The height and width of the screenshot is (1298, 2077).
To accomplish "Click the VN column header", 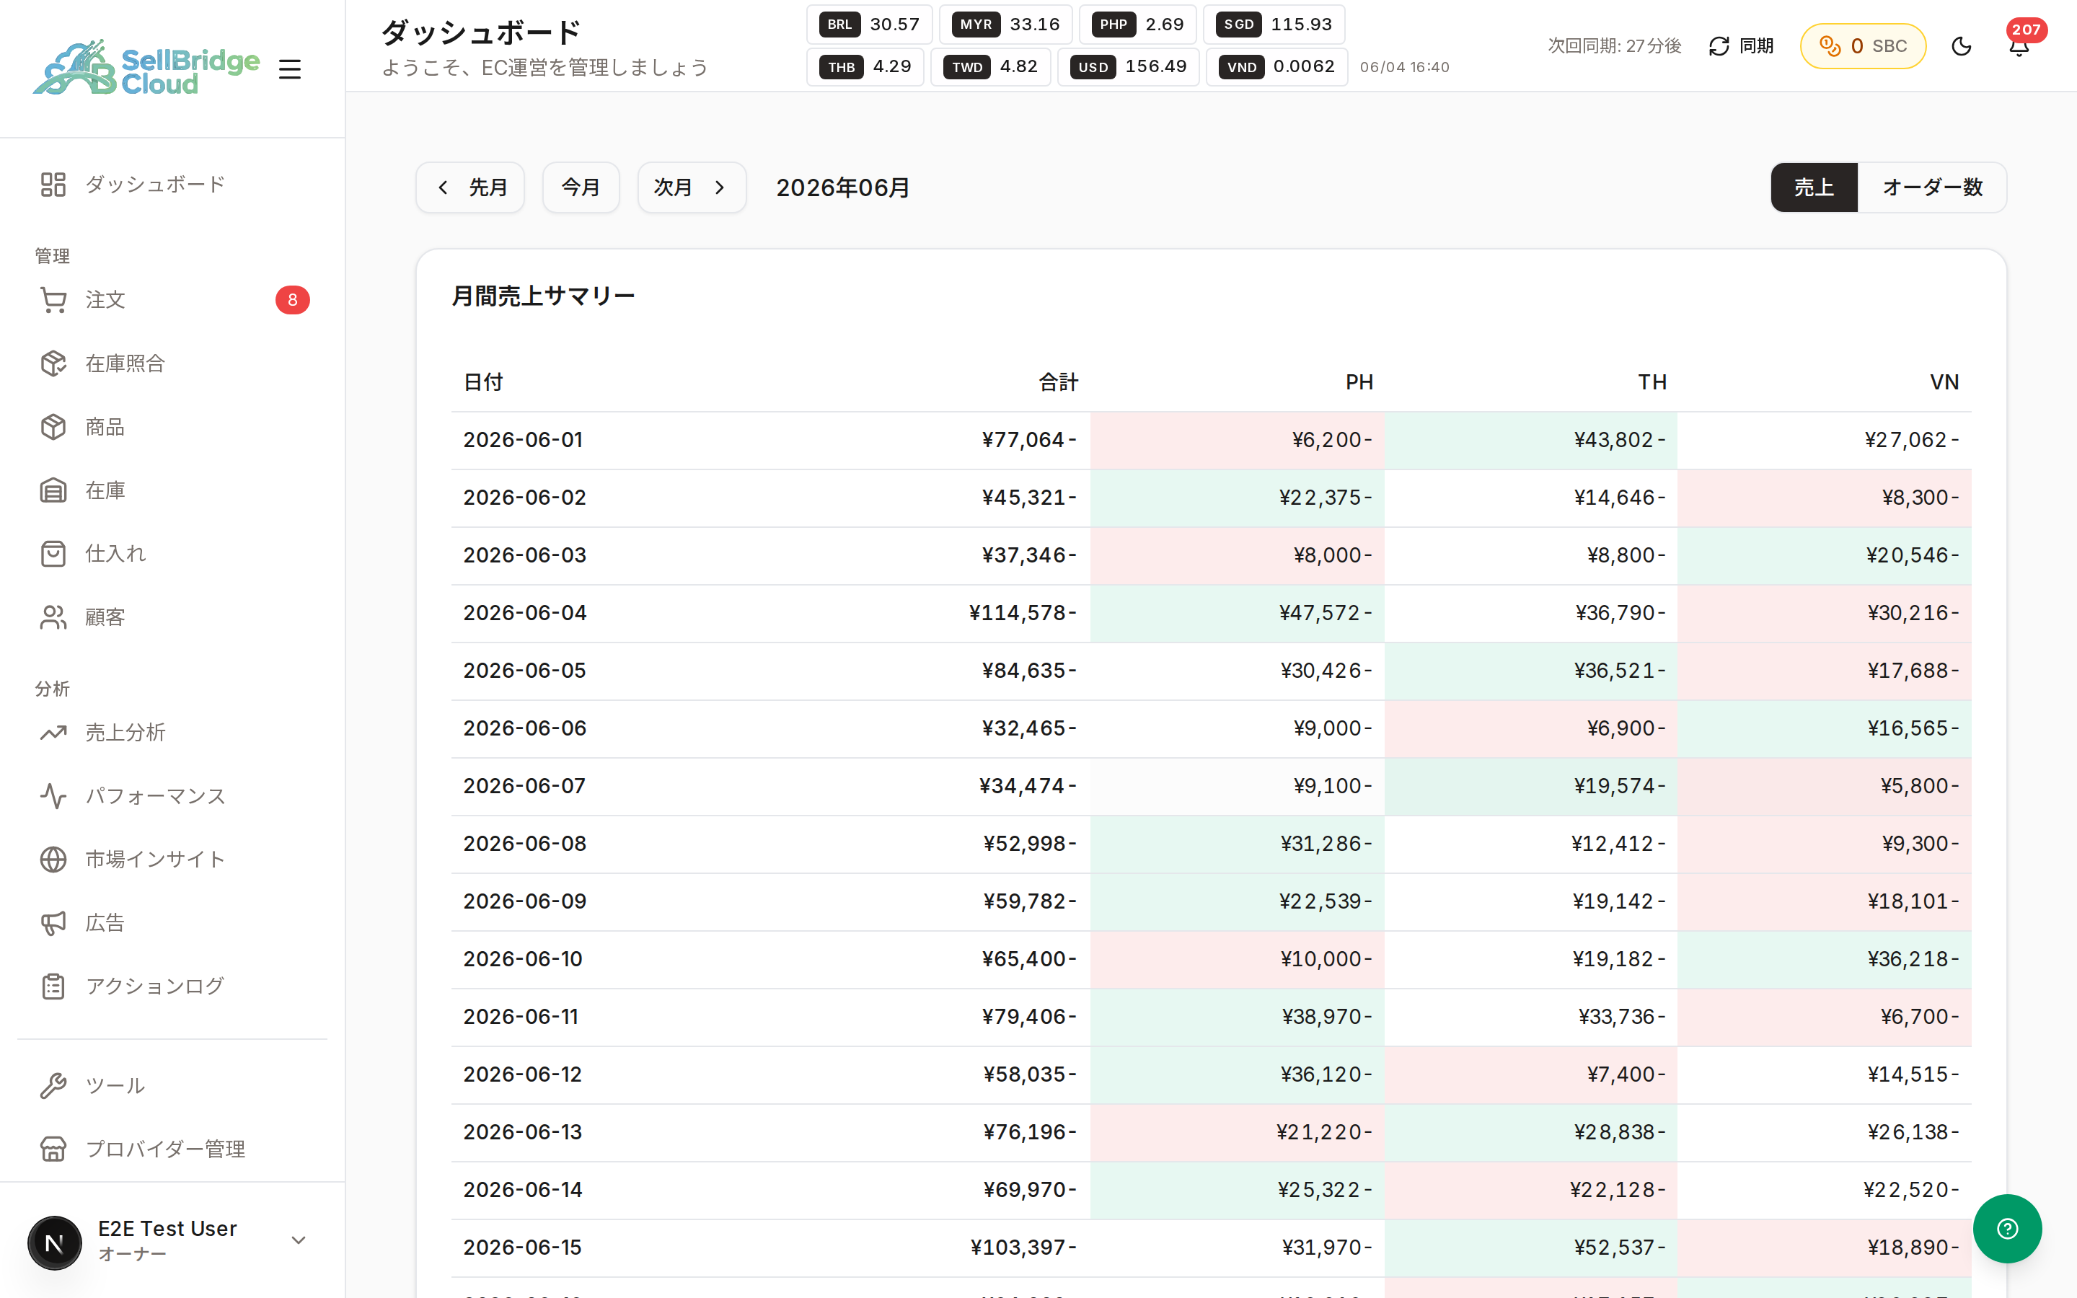I will (1945, 382).
